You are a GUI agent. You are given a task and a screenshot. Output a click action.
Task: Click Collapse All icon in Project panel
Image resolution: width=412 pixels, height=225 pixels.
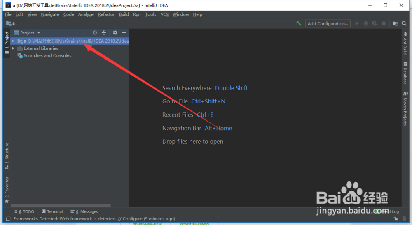point(104,32)
